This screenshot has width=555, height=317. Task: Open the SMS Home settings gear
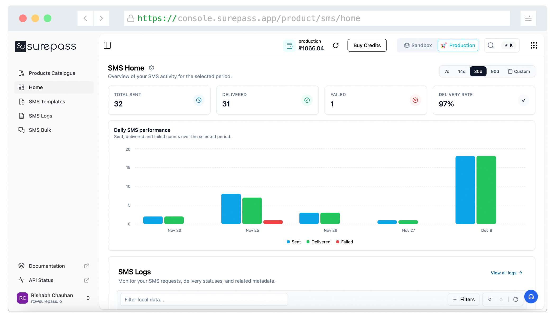151,68
